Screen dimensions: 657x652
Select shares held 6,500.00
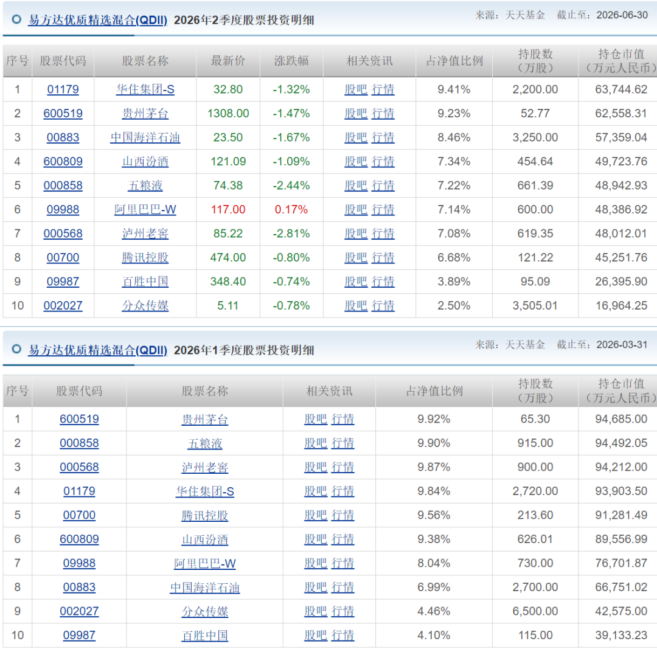click(x=535, y=611)
